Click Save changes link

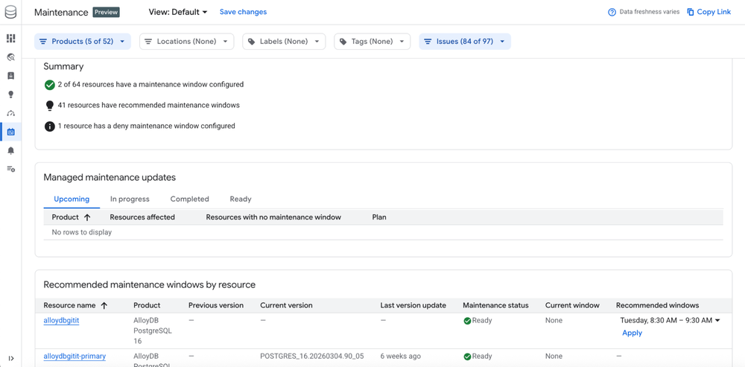click(243, 12)
